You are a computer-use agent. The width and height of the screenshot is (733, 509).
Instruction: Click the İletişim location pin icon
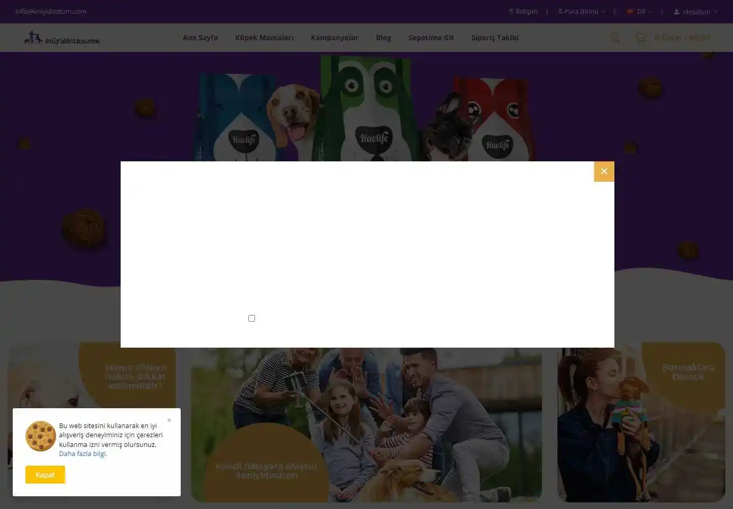(x=511, y=11)
